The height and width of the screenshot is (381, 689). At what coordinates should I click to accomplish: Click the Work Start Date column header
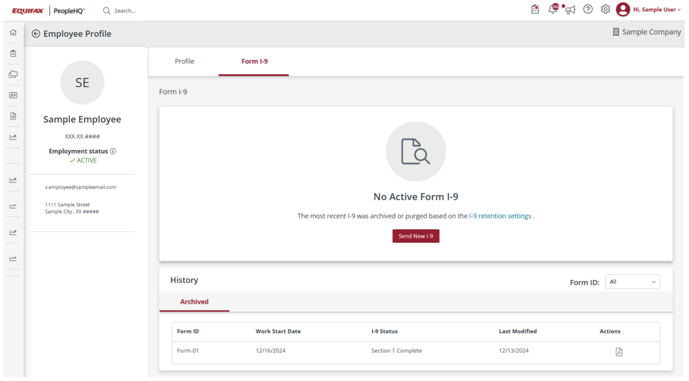pos(278,331)
